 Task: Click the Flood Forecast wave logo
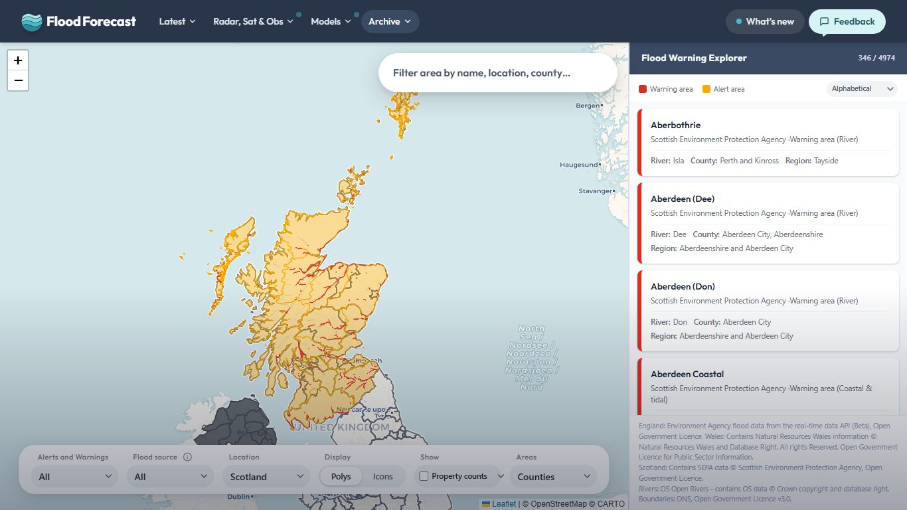point(31,22)
